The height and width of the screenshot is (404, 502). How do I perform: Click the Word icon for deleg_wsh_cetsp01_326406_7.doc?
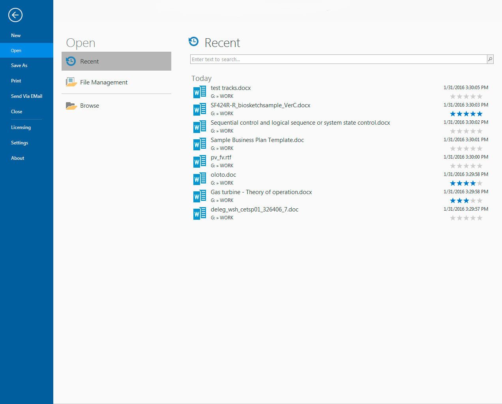(199, 213)
